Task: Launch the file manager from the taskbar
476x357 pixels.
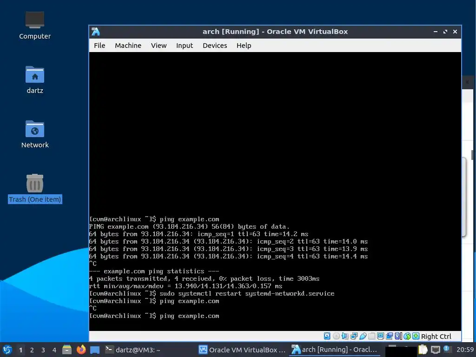Action: pos(67,350)
